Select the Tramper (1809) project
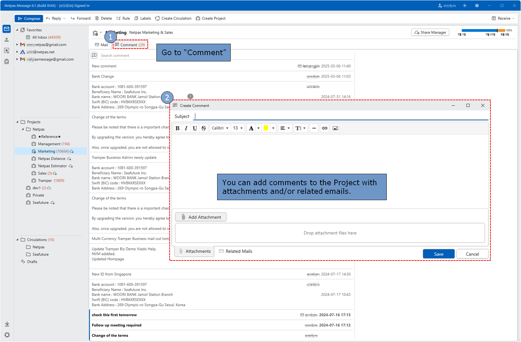Screen dimensions: 521x342 point(48,180)
